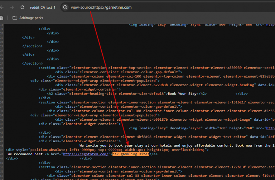Click the browser Back arrow
The image size is (275, 180).
point(2,7)
